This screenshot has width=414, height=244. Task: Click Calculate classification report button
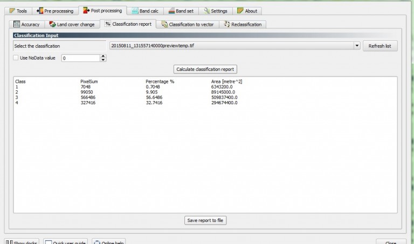click(x=205, y=69)
